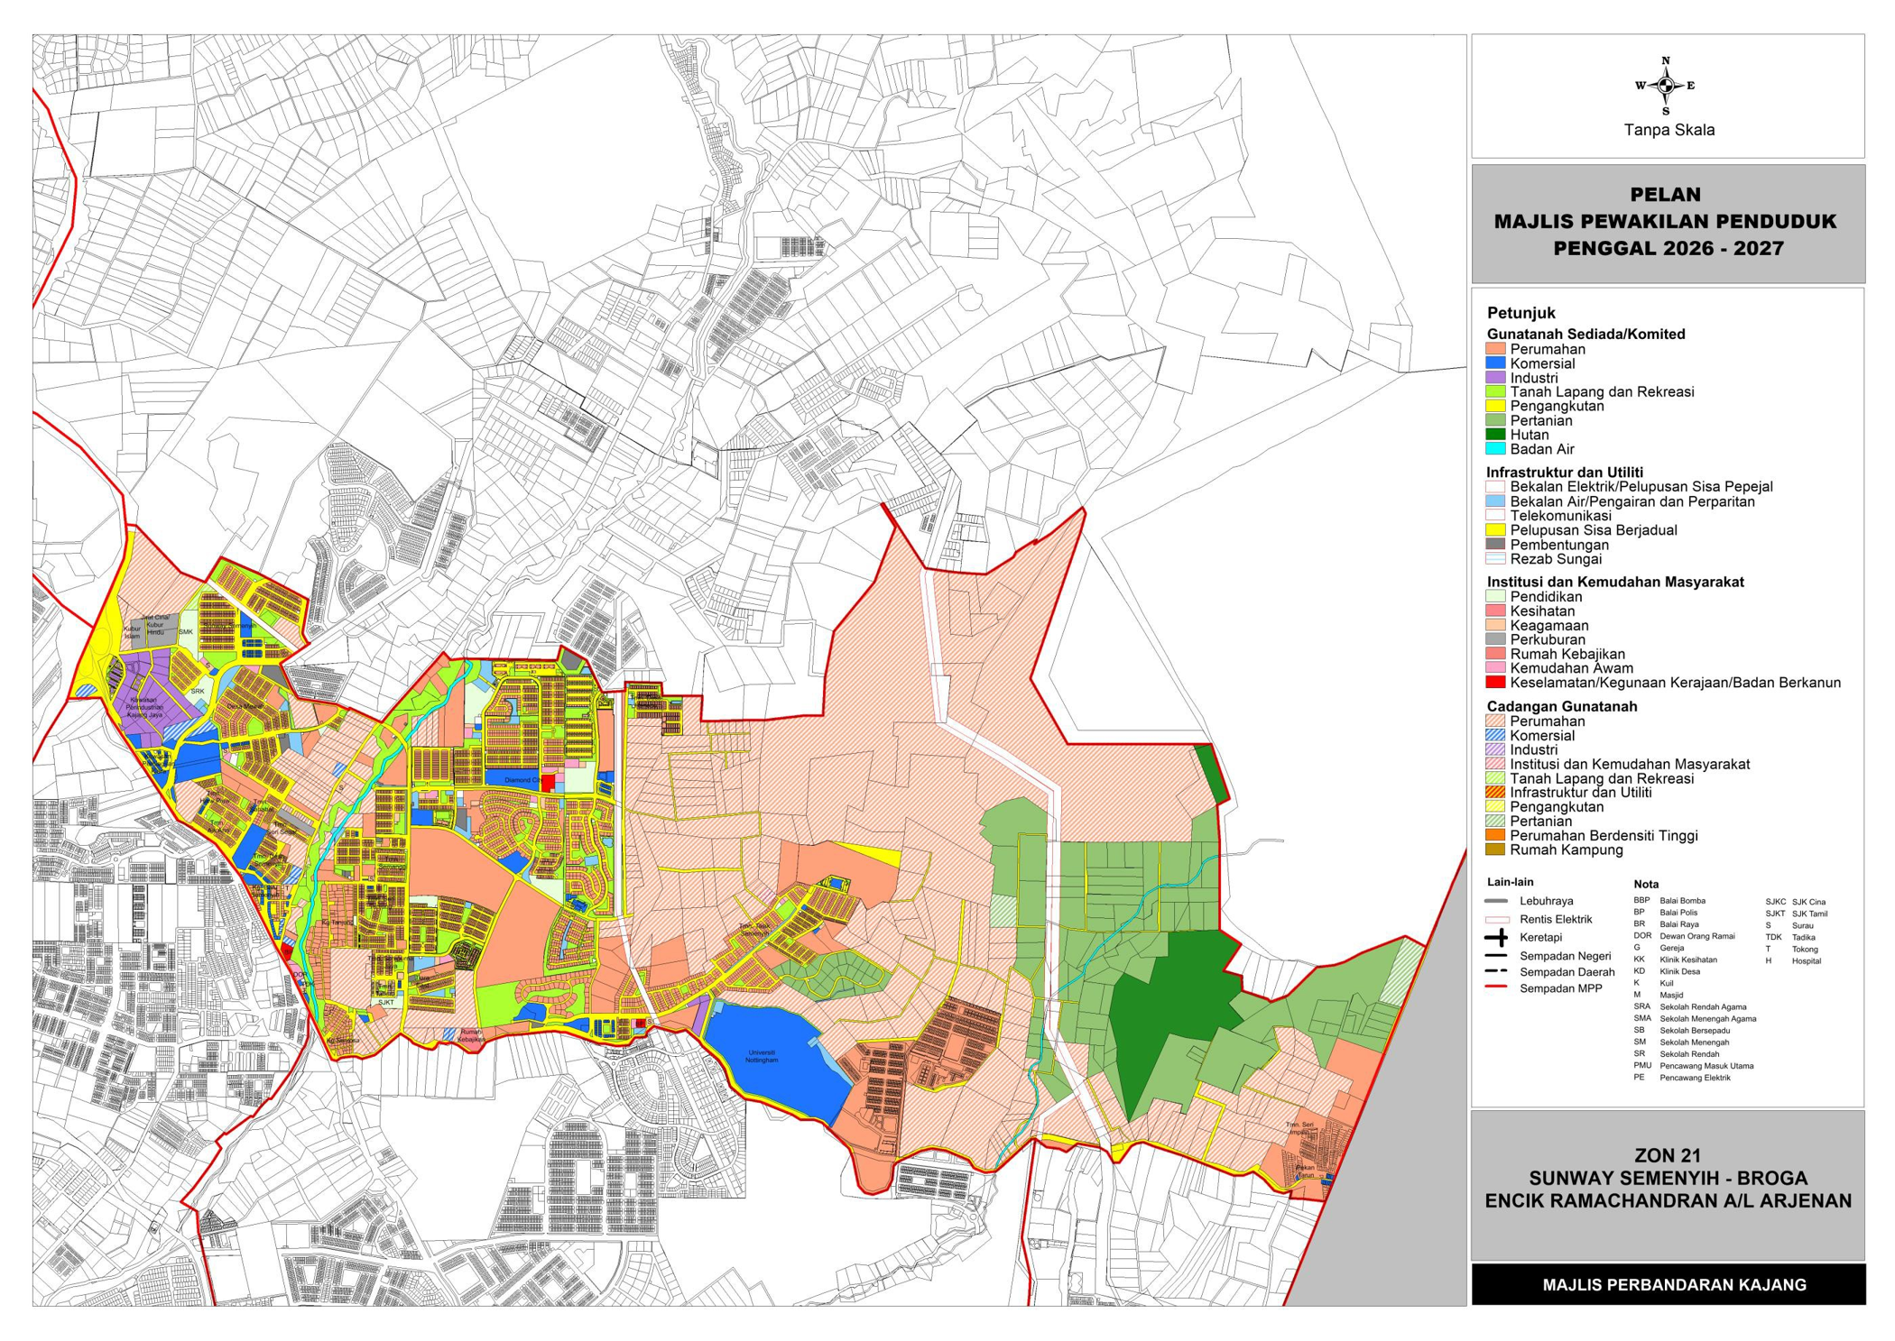Select the Rumah Kampung brown swatch
1895x1341 pixels.
point(1495,850)
